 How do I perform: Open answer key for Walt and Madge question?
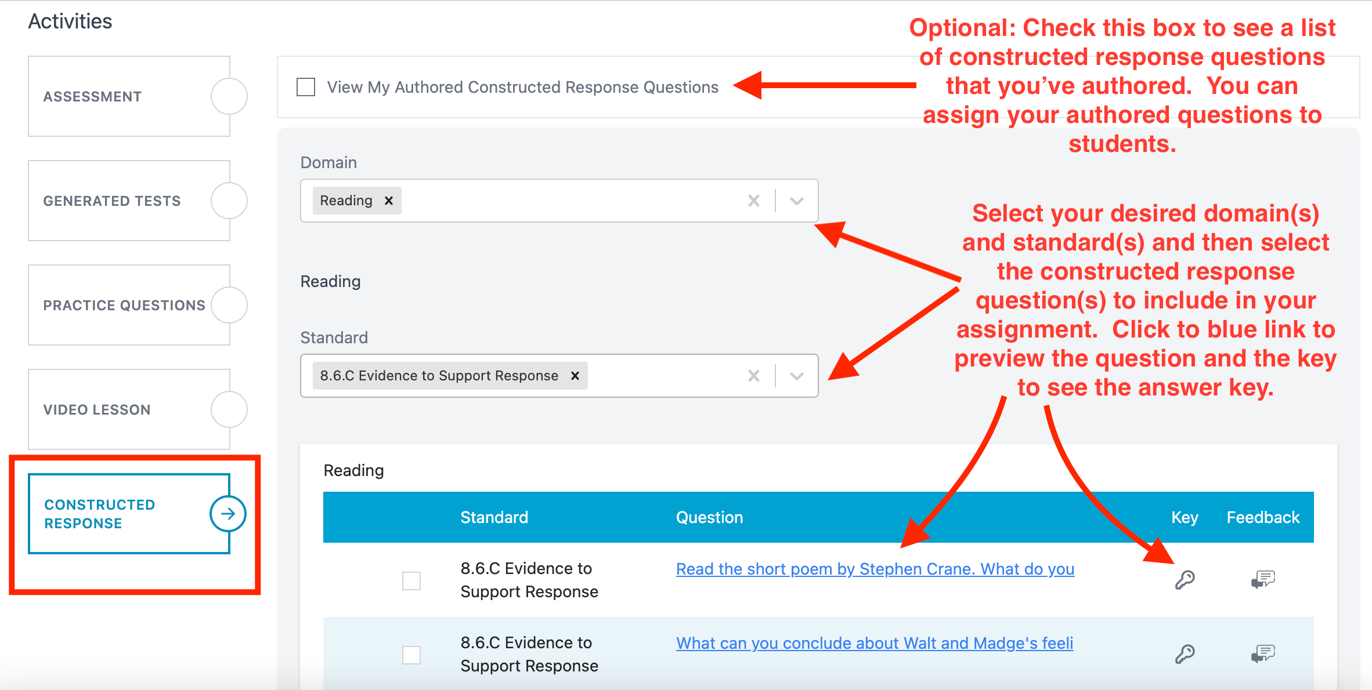point(1185,653)
